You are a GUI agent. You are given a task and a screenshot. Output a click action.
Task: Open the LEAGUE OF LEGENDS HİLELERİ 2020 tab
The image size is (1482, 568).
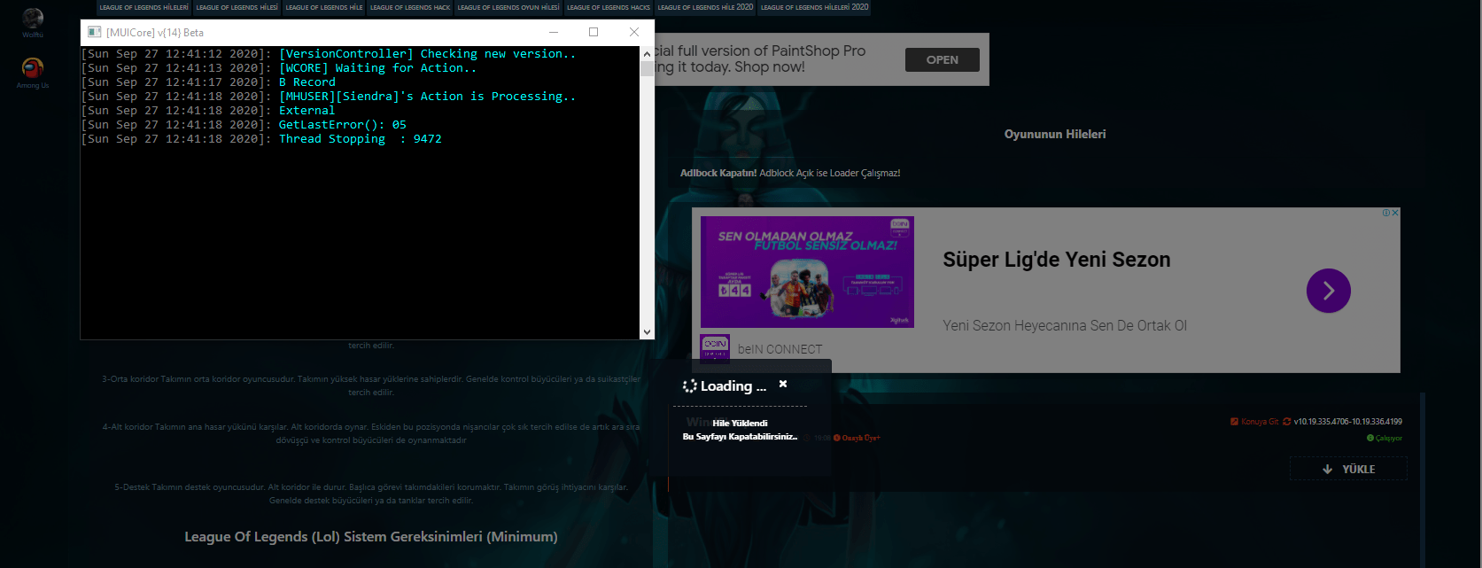(x=814, y=7)
